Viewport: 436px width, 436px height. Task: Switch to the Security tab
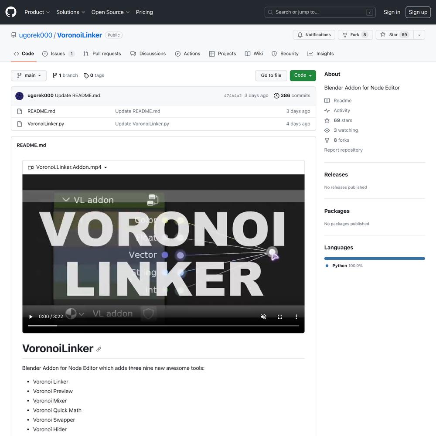click(285, 54)
